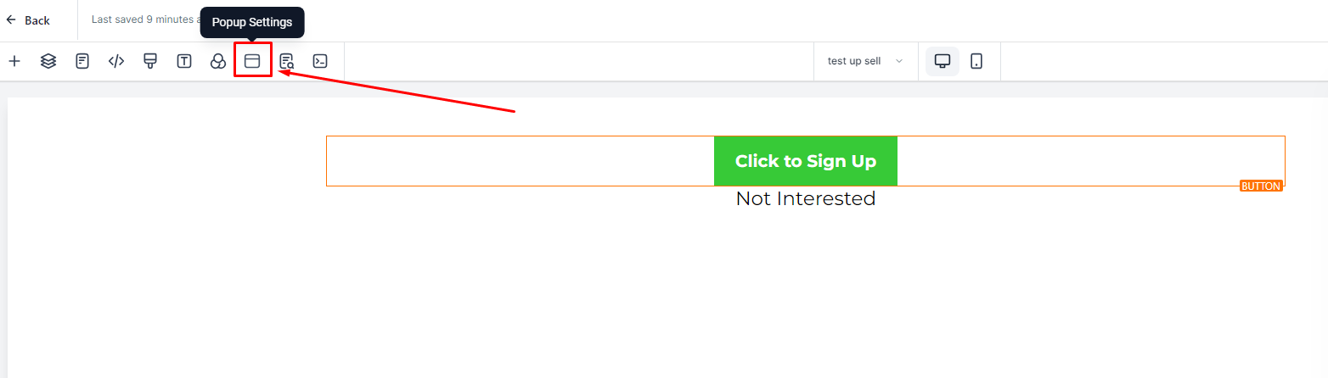Click the 'Last saved' status text
The height and width of the screenshot is (378, 1328).
tap(144, 19)
